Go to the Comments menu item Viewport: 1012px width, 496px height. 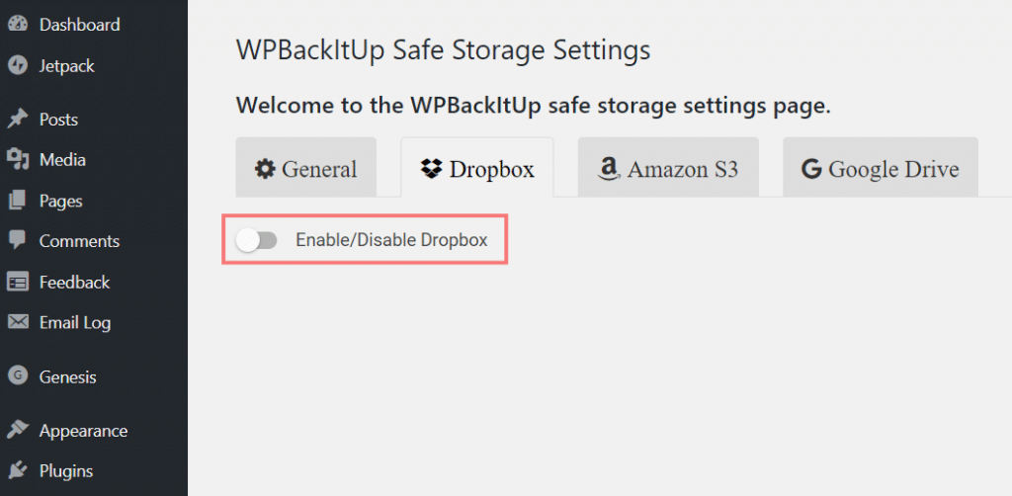point(79,240)
